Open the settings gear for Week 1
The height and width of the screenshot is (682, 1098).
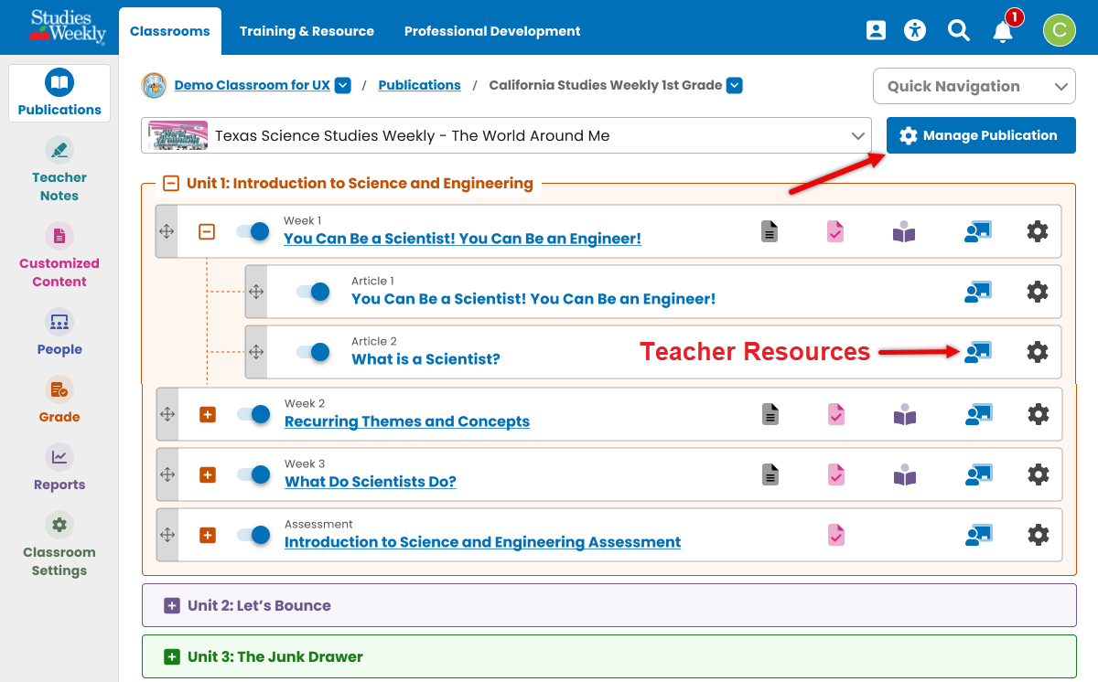point(1038,231)
